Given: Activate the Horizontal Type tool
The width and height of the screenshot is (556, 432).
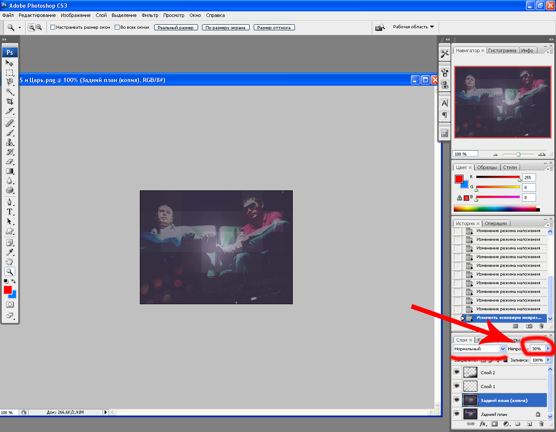Looking at the screenshot, I should pyautogui.click(x=10, y=212).
